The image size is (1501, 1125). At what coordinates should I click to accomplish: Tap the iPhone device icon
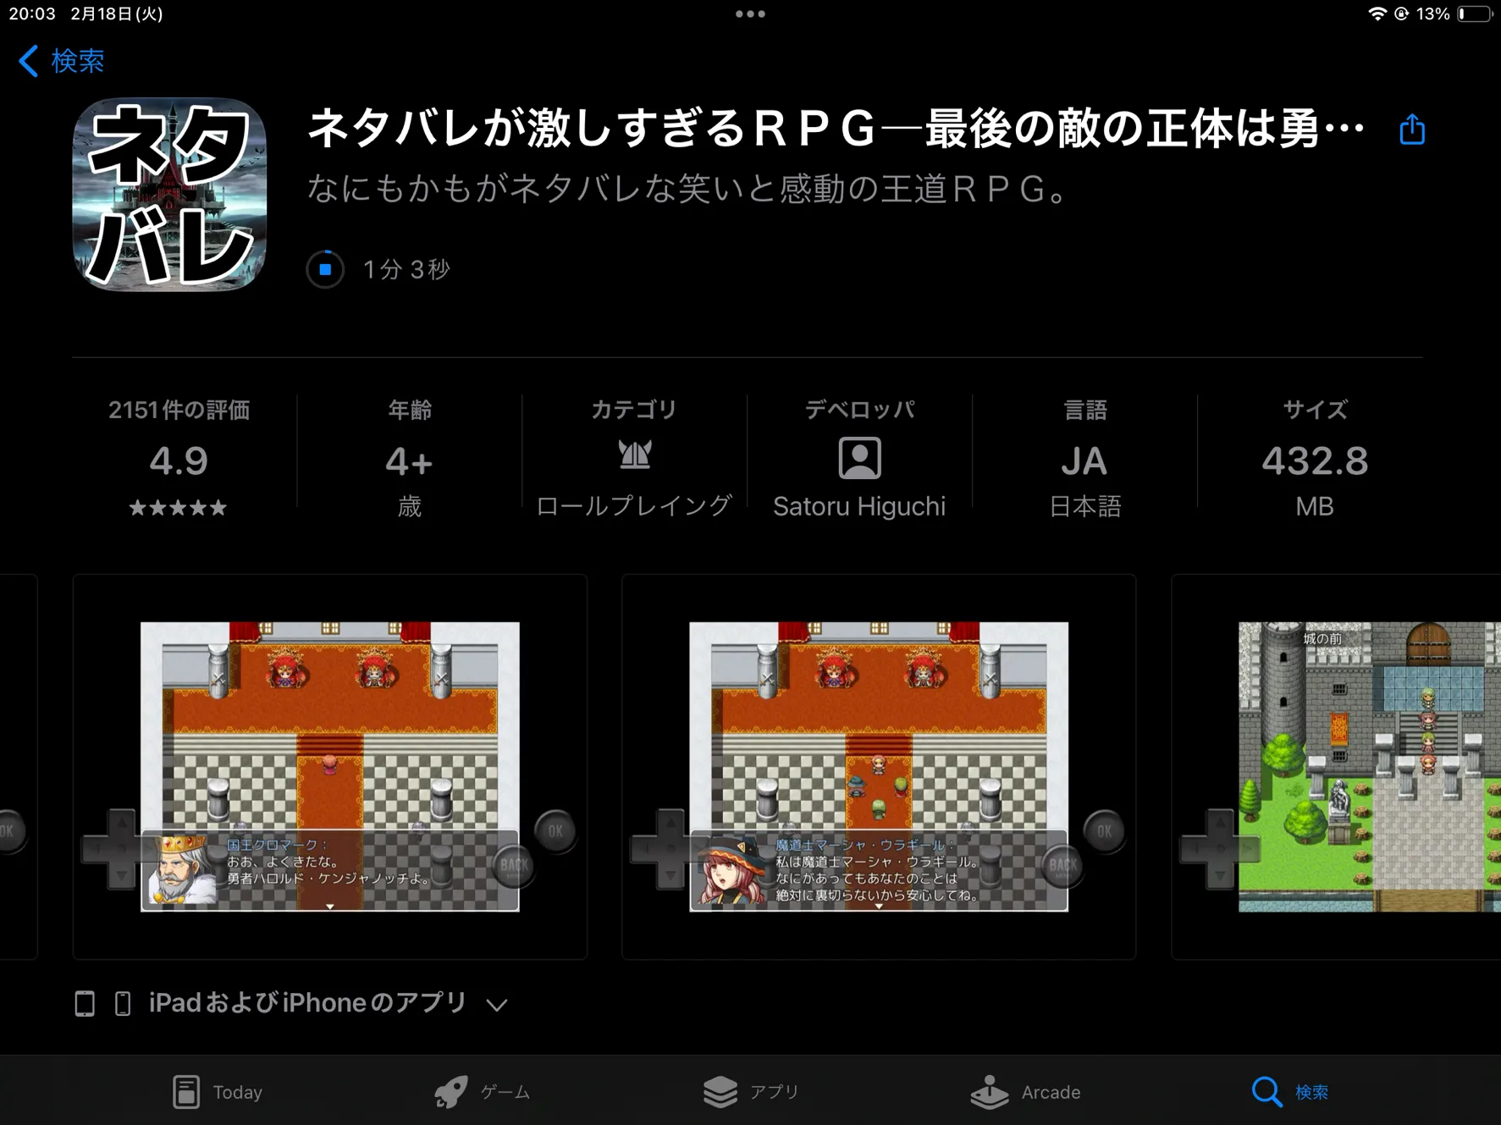pyautogui.click(x=123, y=1004)
